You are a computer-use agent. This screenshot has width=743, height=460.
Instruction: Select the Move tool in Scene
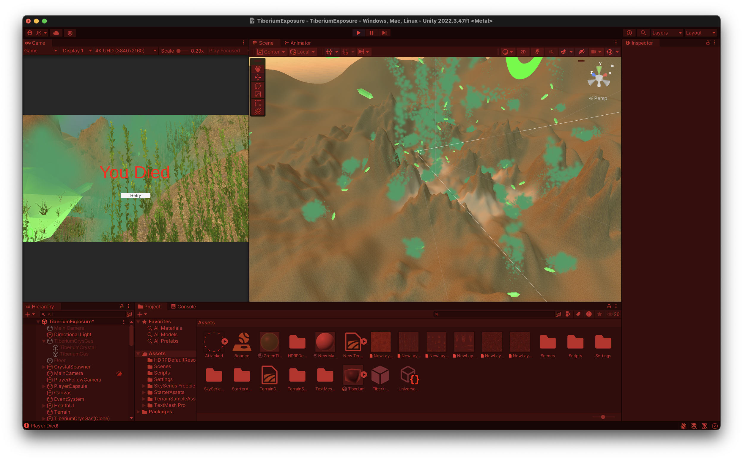pos(258,77)
